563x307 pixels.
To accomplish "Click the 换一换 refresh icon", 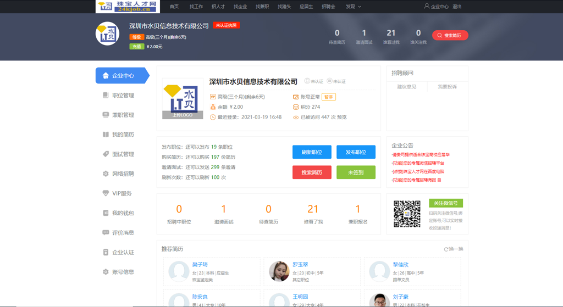I will coord(446,249).
